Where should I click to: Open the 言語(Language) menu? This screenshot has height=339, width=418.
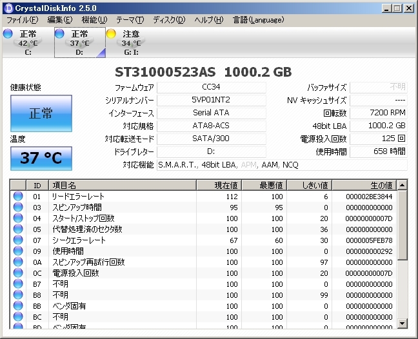pyautogui.click(x=257, y=20)
